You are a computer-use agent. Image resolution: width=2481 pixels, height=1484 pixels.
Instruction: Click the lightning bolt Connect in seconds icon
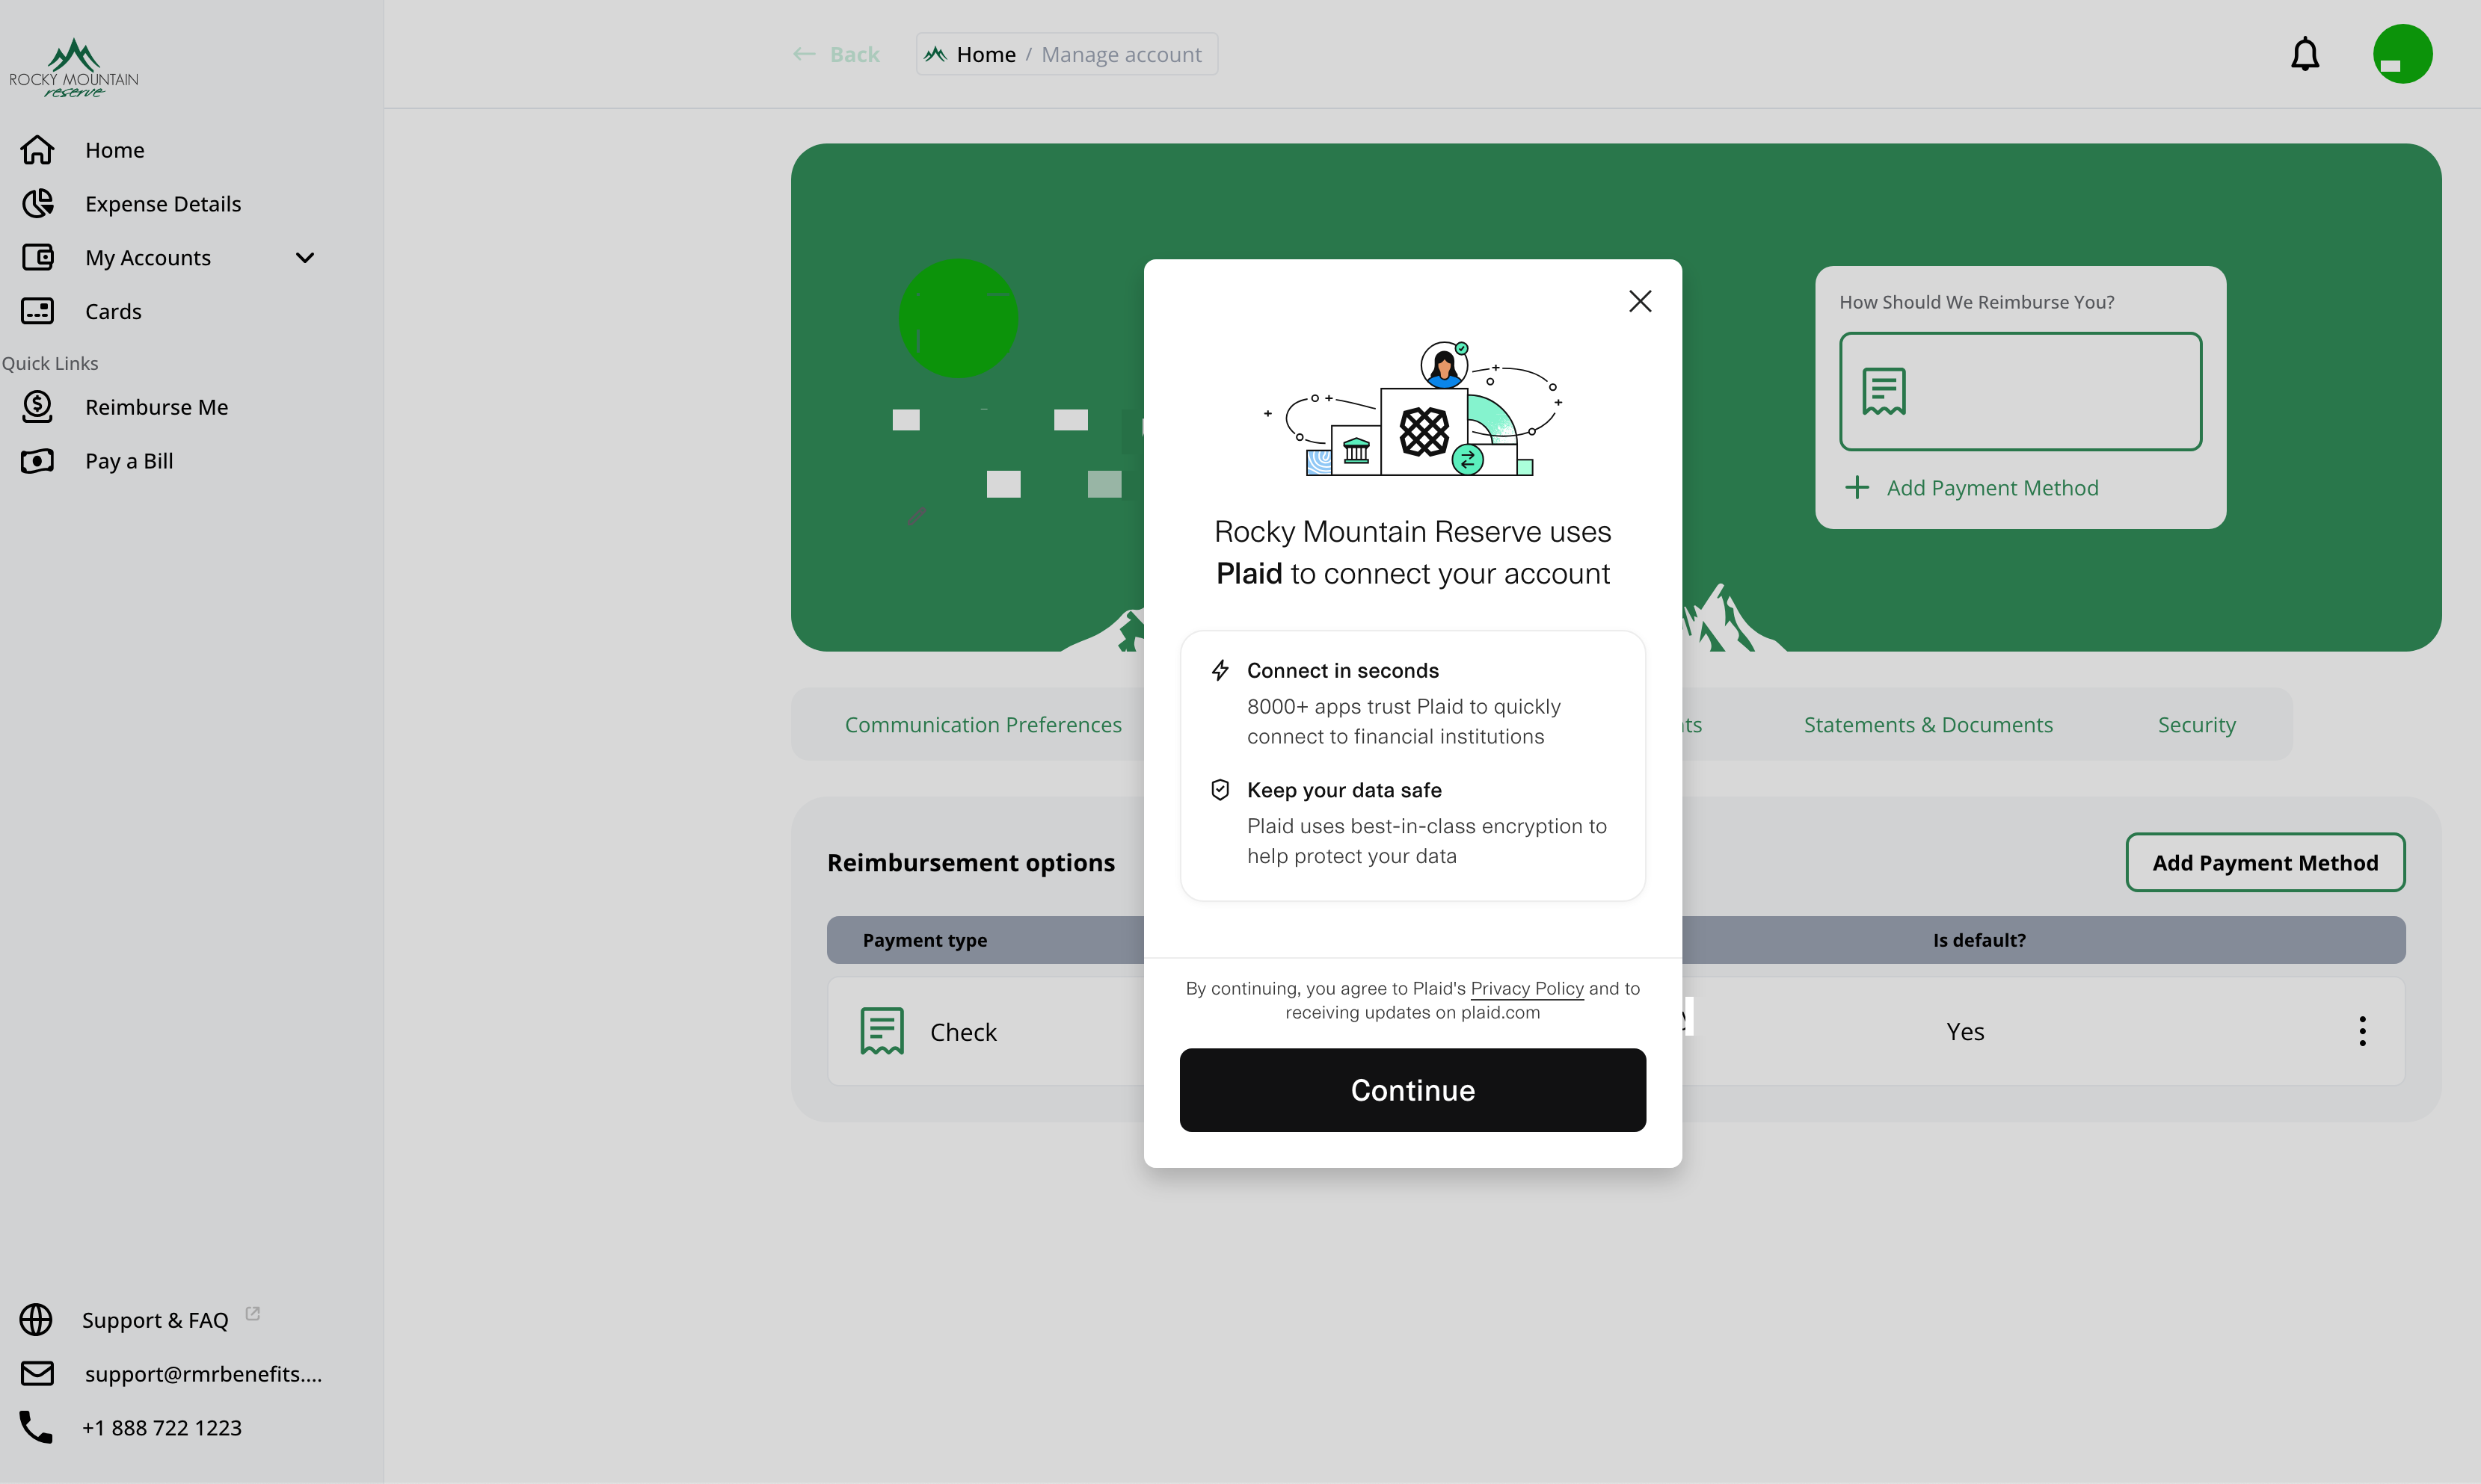[1220, 670]
